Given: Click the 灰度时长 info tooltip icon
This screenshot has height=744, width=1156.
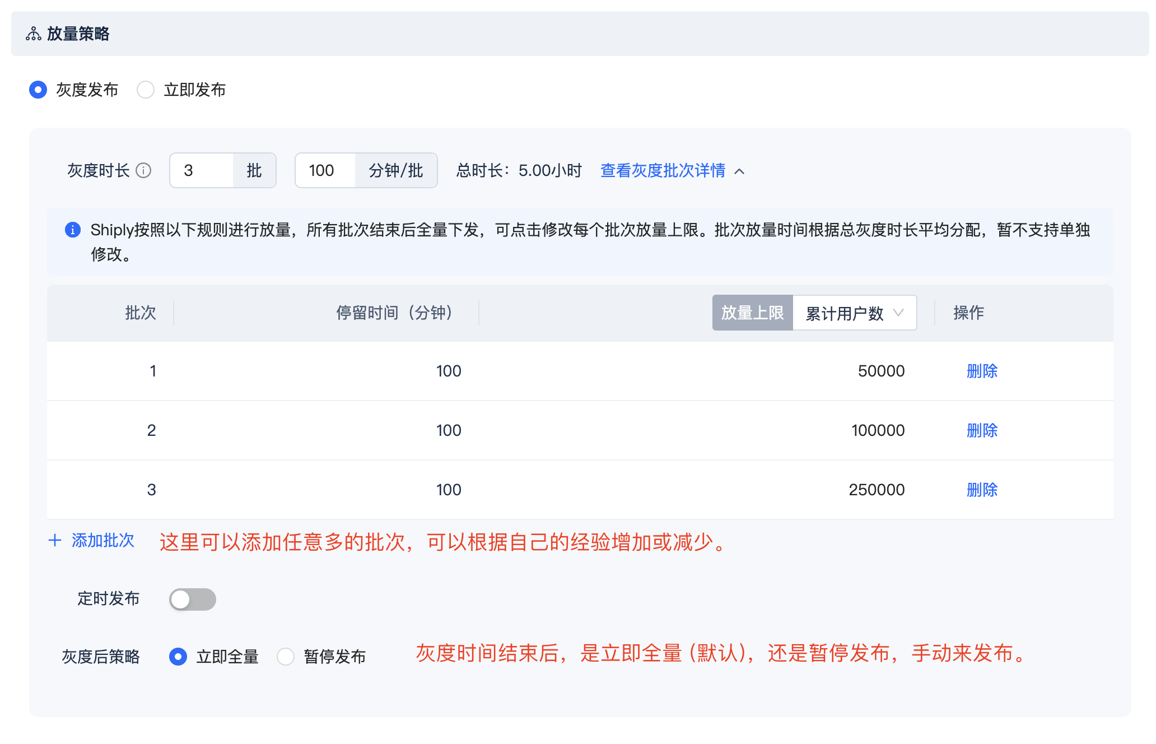Looking at the screenshot, I should (144, 171).
